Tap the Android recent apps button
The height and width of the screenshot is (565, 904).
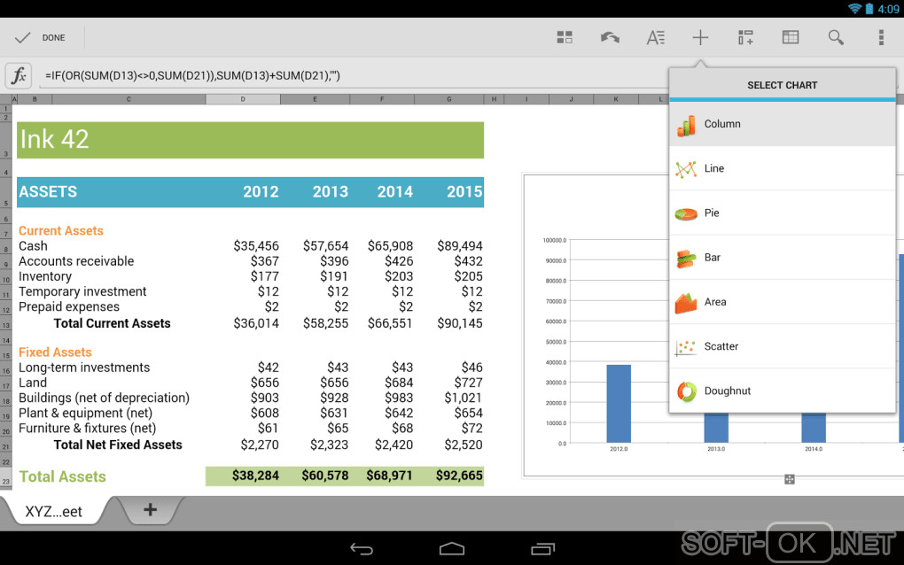[542, 549]
